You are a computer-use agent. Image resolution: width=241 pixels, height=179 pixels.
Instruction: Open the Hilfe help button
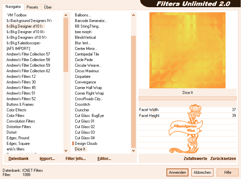point(228,172)
